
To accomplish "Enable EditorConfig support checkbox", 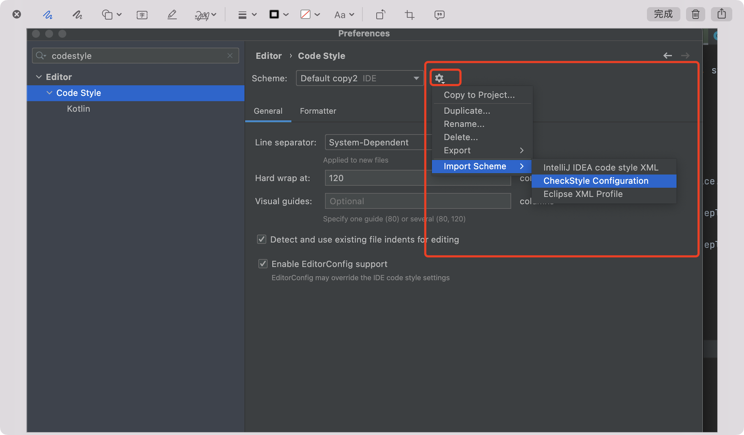I will coord(262,263).
